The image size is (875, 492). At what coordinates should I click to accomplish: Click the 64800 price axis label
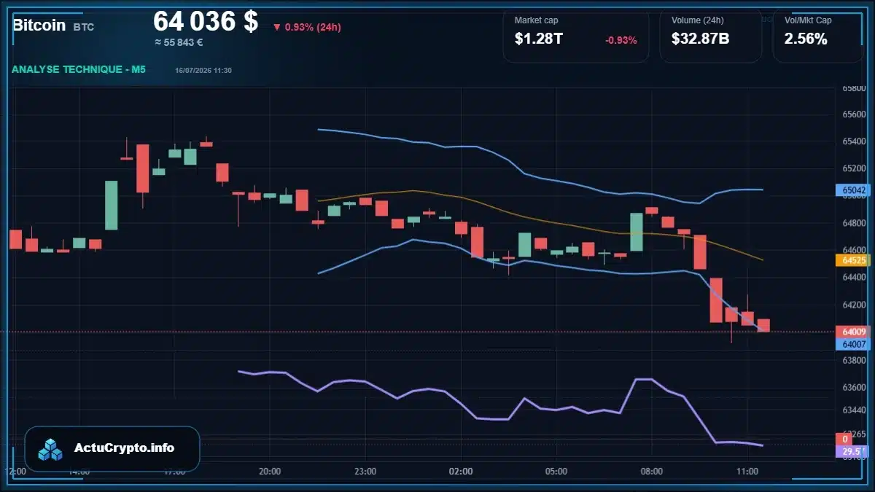click(x=853, y=223)
